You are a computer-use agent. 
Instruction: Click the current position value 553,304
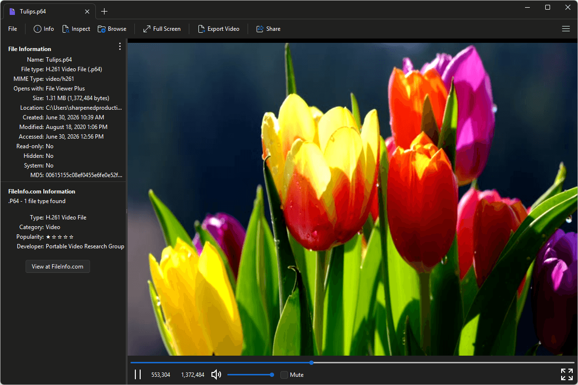[160, 375]
